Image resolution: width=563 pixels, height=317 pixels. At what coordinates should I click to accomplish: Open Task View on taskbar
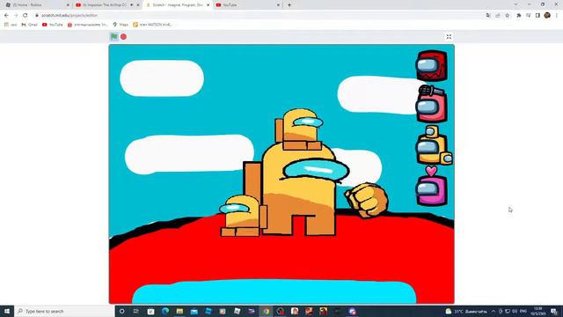tap(136, 311)
